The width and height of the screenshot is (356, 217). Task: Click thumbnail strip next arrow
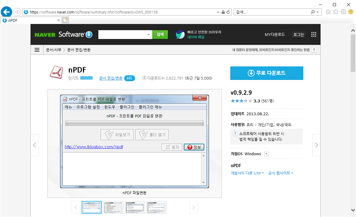pos(194,207)
